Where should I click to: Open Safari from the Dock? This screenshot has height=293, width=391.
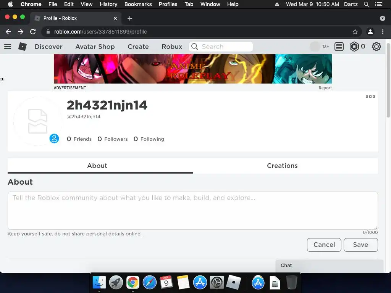coord(150,283)
